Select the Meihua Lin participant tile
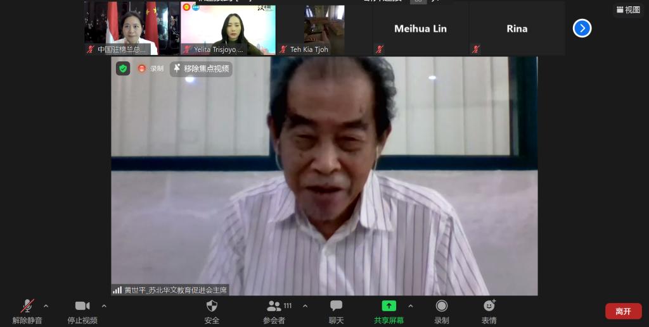The image size is (649, 327). pos(420,28)
